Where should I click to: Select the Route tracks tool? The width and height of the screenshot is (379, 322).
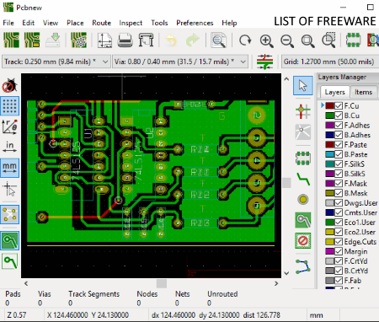[303, 179]
